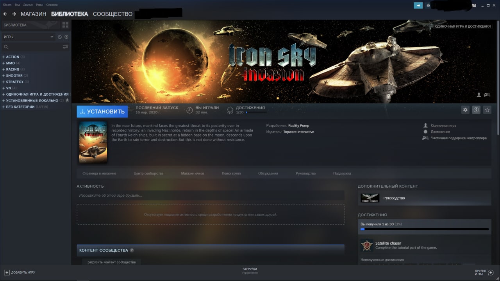Image resolution: width=500 pixels, height=281 pixels.
Task: Click Частичная поддержка контроллера gamepad icon
Action: pyautogui.click(x=425, y=138)
